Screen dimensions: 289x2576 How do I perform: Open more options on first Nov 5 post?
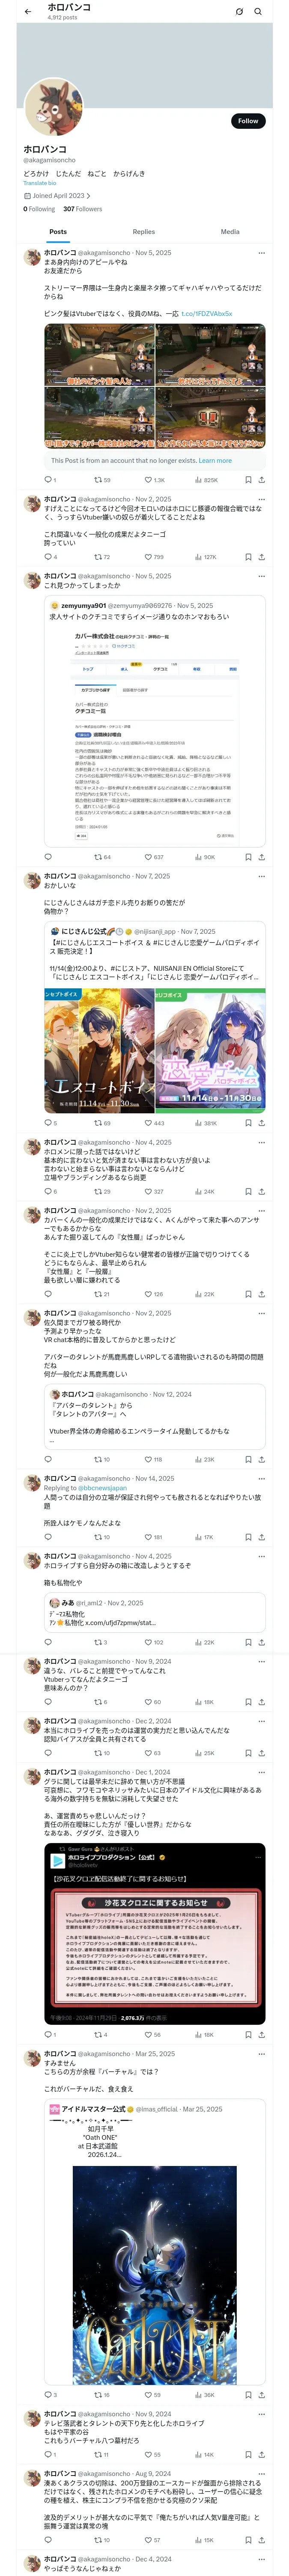261,253
